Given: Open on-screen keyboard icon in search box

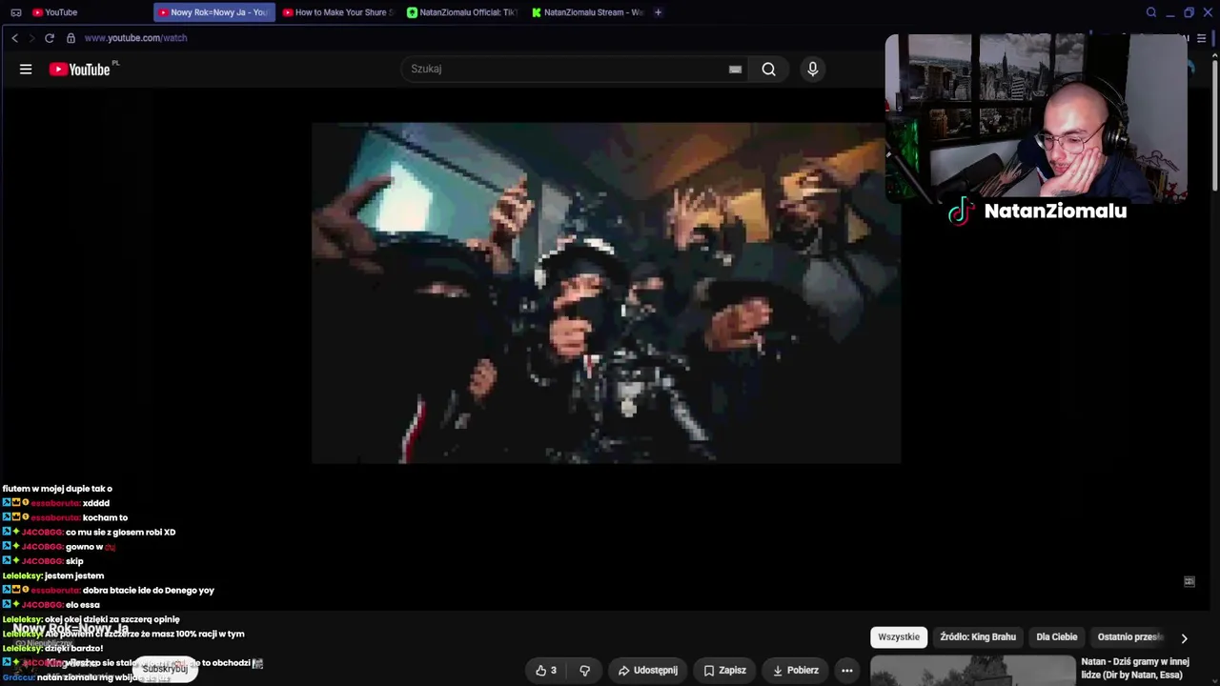Looking at the screenshot, I should tap(735, 69).
